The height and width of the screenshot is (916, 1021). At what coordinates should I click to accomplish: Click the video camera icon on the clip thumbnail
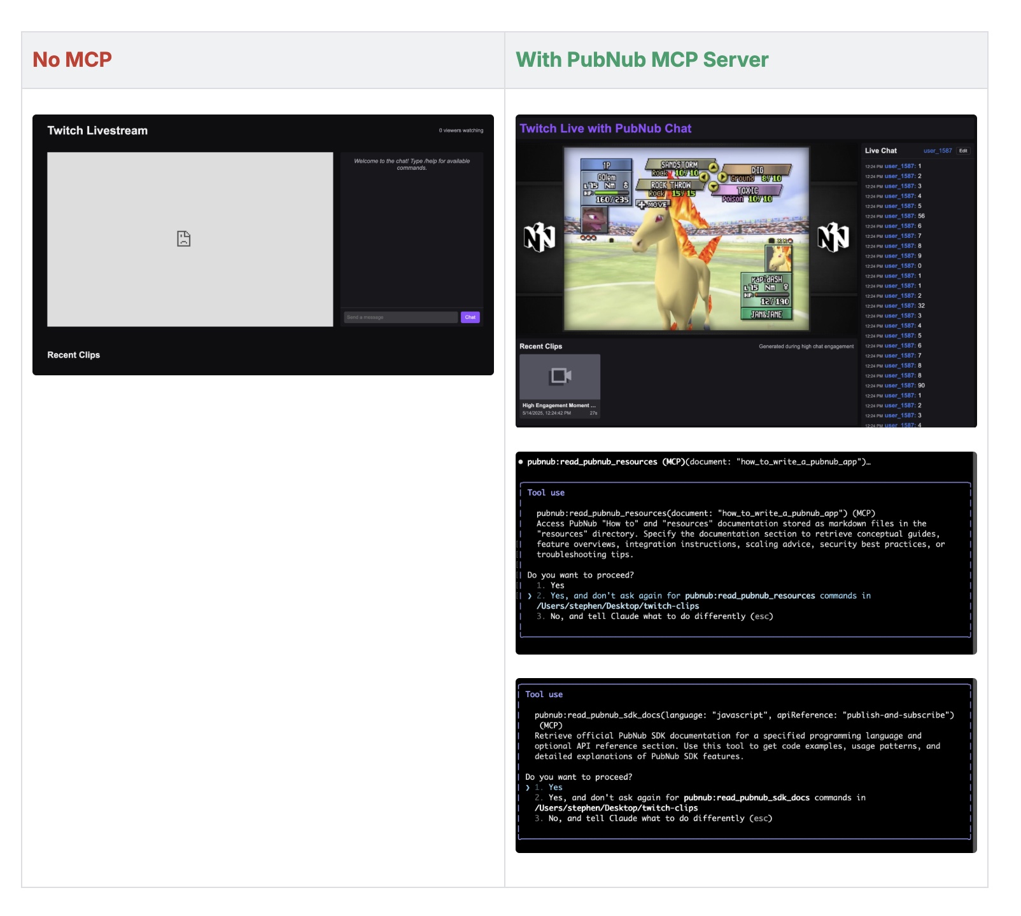pos(560,376)
